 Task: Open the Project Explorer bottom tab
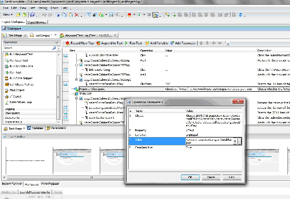(12, 184)
